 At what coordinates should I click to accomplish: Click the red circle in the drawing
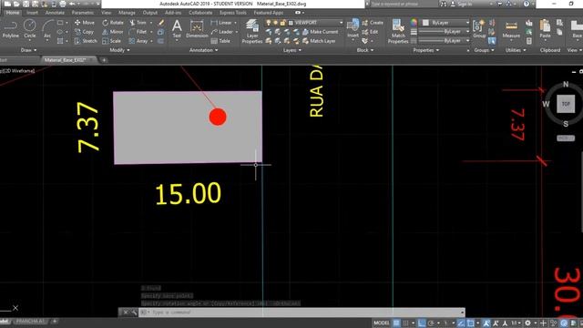pyautogui.click(x=218, y=117)
